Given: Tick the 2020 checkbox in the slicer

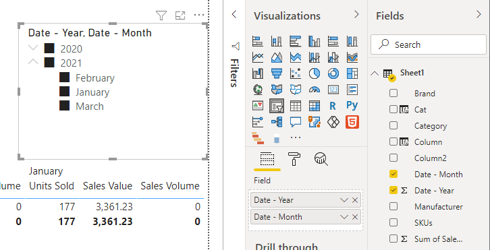Looking at the screenshot, I should pos(49,49).
